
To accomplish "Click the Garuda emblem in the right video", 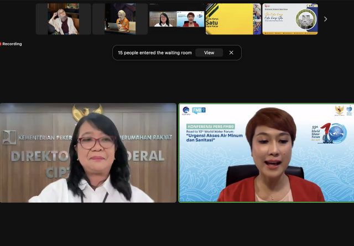I will click(339, 110).
